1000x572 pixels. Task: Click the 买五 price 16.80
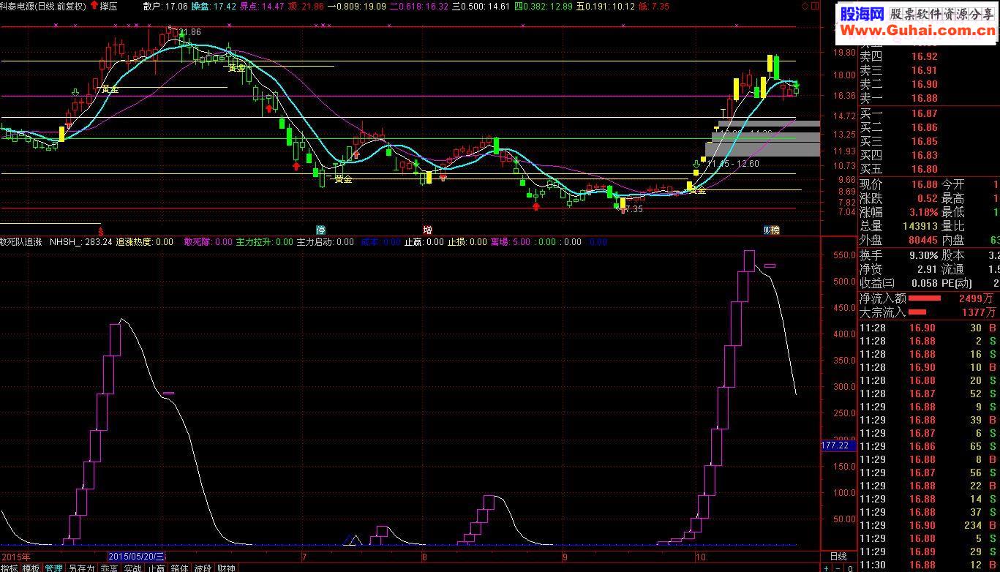[x=923, y=169]
